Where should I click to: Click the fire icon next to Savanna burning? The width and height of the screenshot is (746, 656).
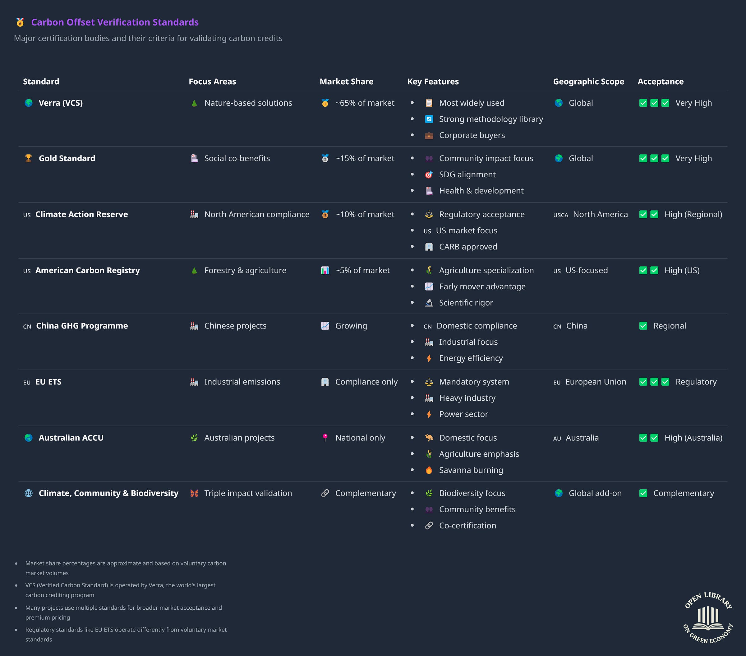[x=429, y=470]
